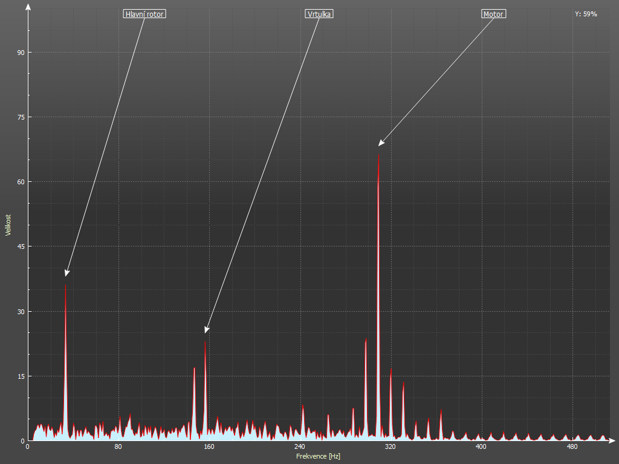Click the arrowhead pointing at Motor peak
Image resolution: width=619 pixels, height=464 pixels.
point(381,143)
